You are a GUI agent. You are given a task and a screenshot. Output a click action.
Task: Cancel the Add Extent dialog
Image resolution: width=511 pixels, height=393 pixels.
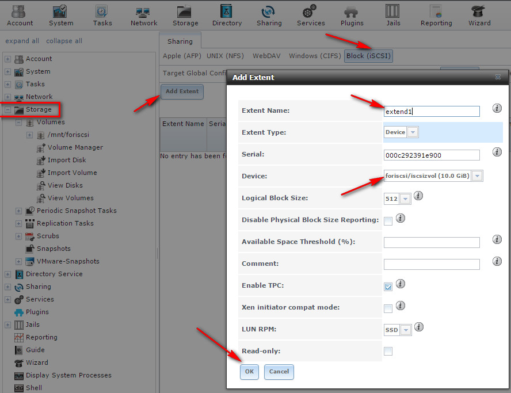[279, 372]
